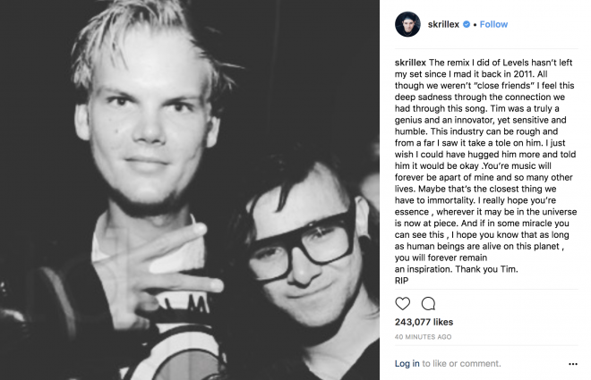Click the 40 MINUTES AGO timestamp

point(423,337)
